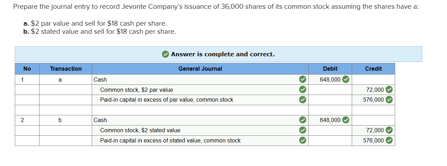Click the 'No' column header

pyautogui.click(x=27, y=69)
